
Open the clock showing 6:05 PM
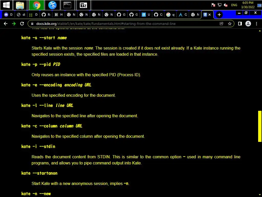tap(248, 5)
